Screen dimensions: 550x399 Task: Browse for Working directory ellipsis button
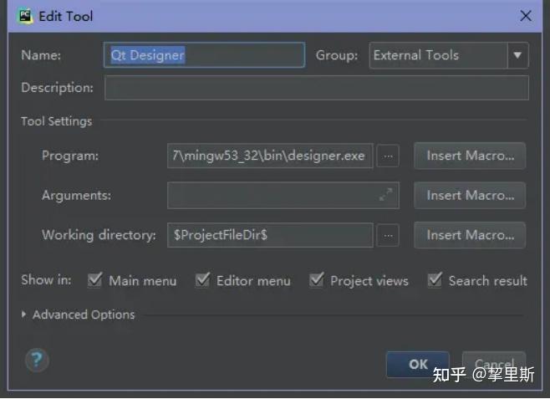click(x=388, y=235)
